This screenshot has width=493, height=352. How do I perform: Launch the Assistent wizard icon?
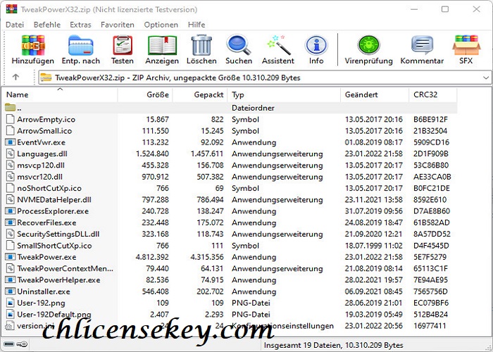point(278,46)
